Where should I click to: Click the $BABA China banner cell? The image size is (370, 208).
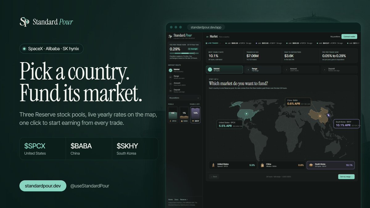[89, 149]
